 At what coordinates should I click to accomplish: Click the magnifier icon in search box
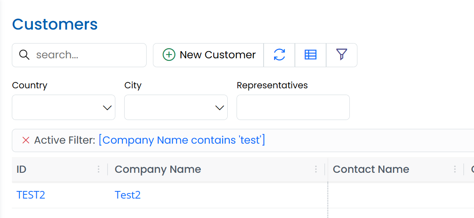click(25, 55)
